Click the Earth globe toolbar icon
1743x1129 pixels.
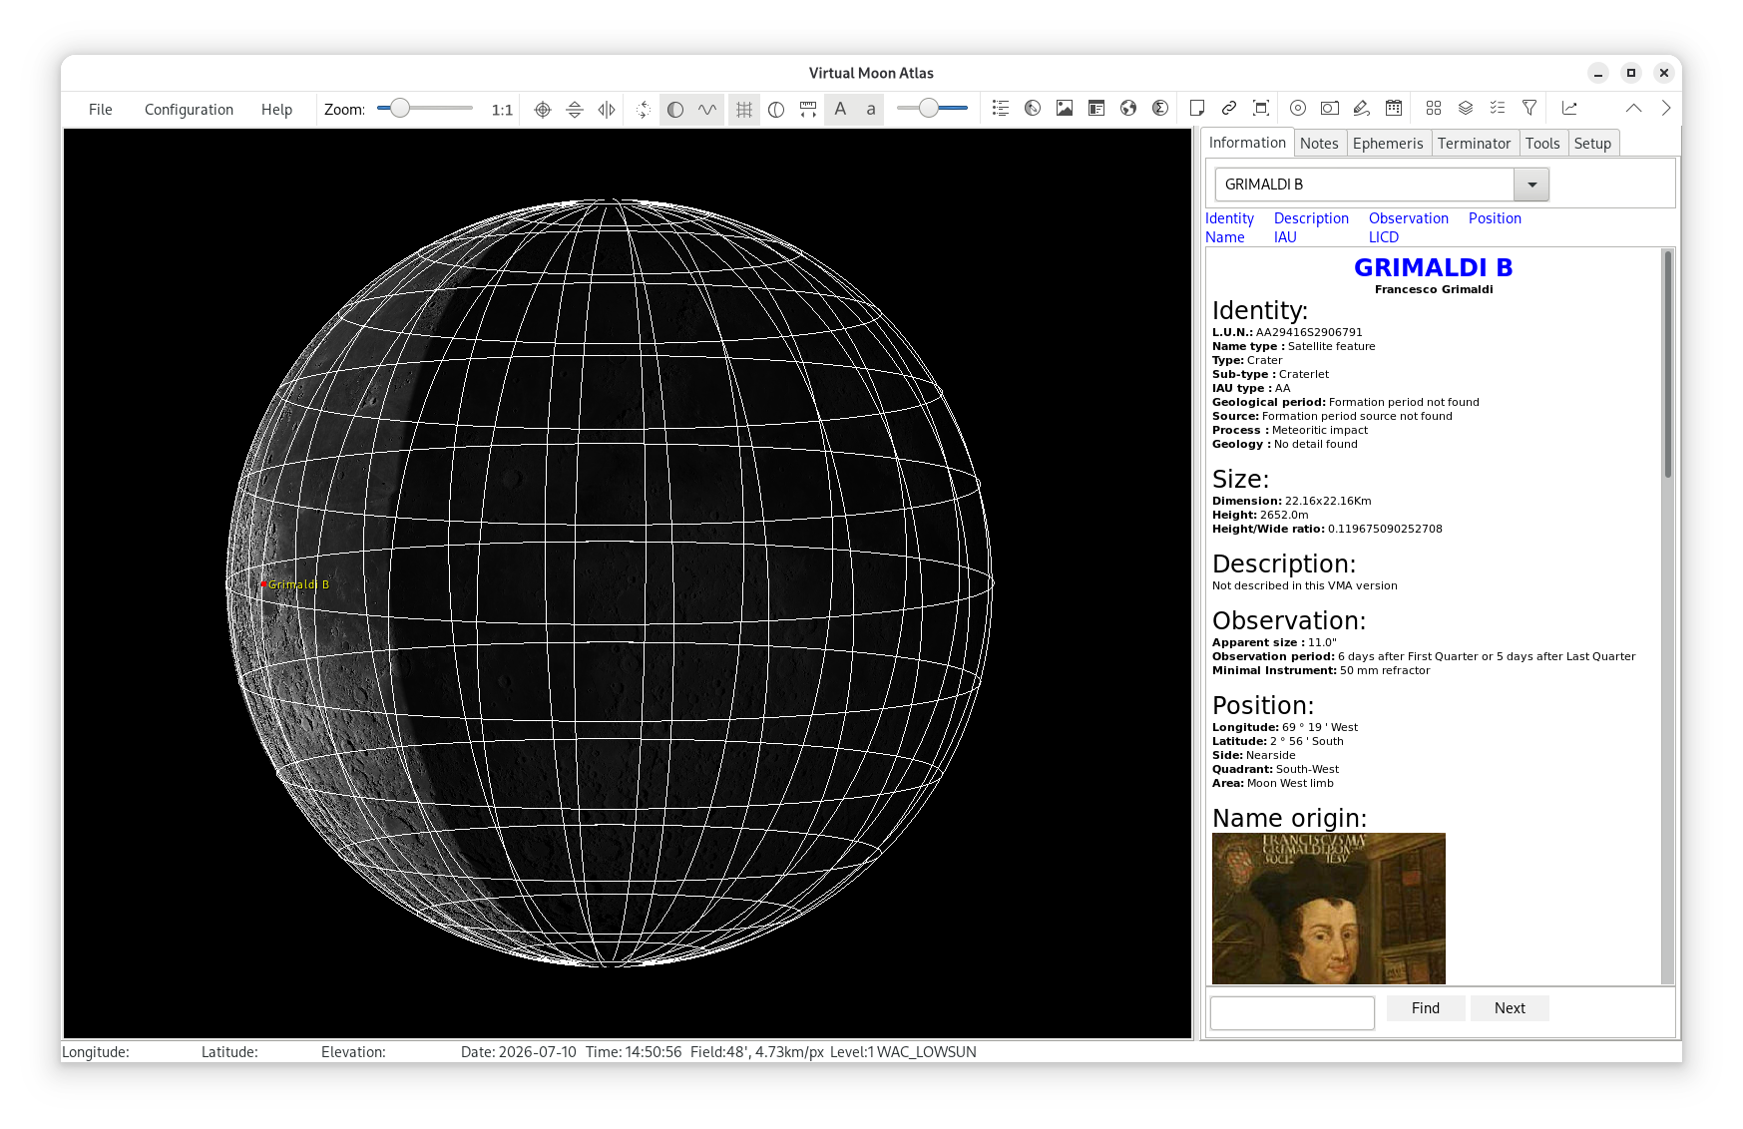pos(1128,108)
